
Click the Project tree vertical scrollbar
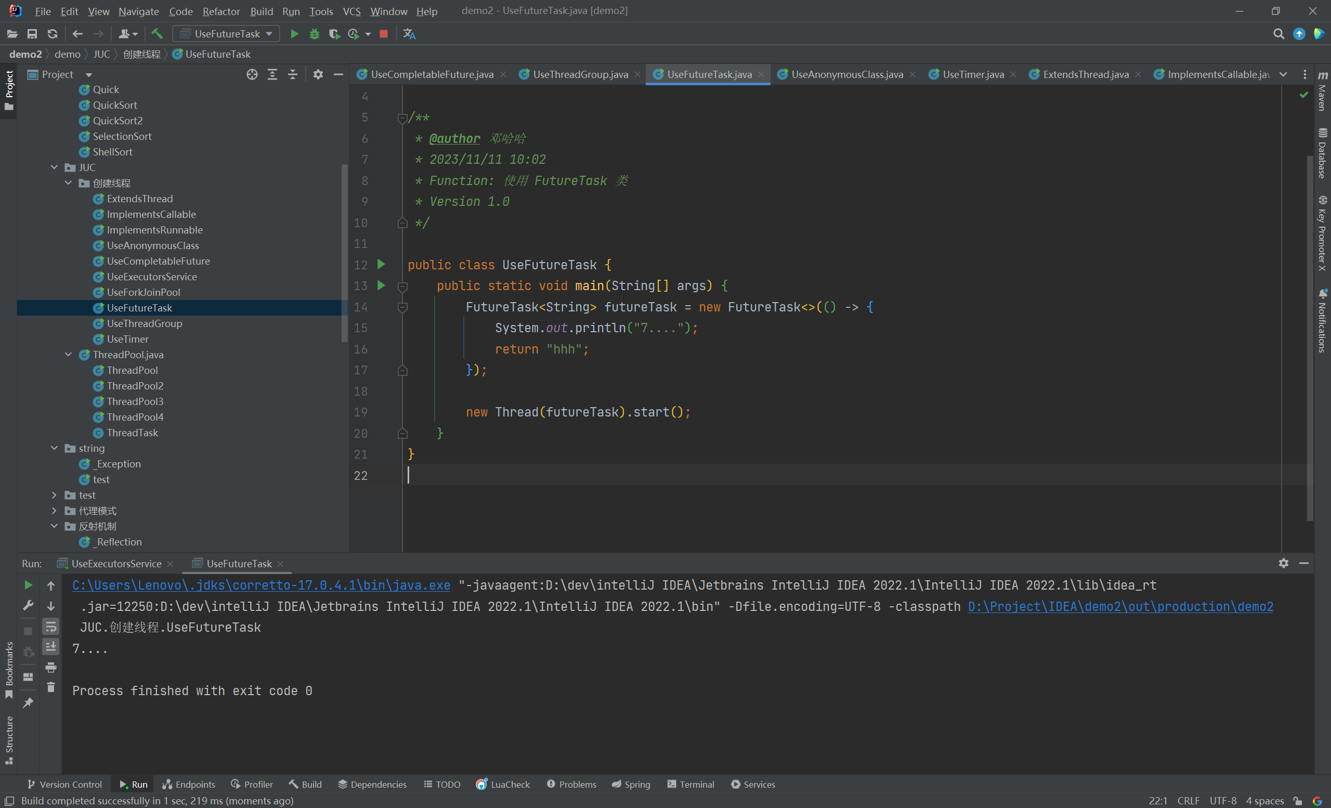(x=345, y=253)
